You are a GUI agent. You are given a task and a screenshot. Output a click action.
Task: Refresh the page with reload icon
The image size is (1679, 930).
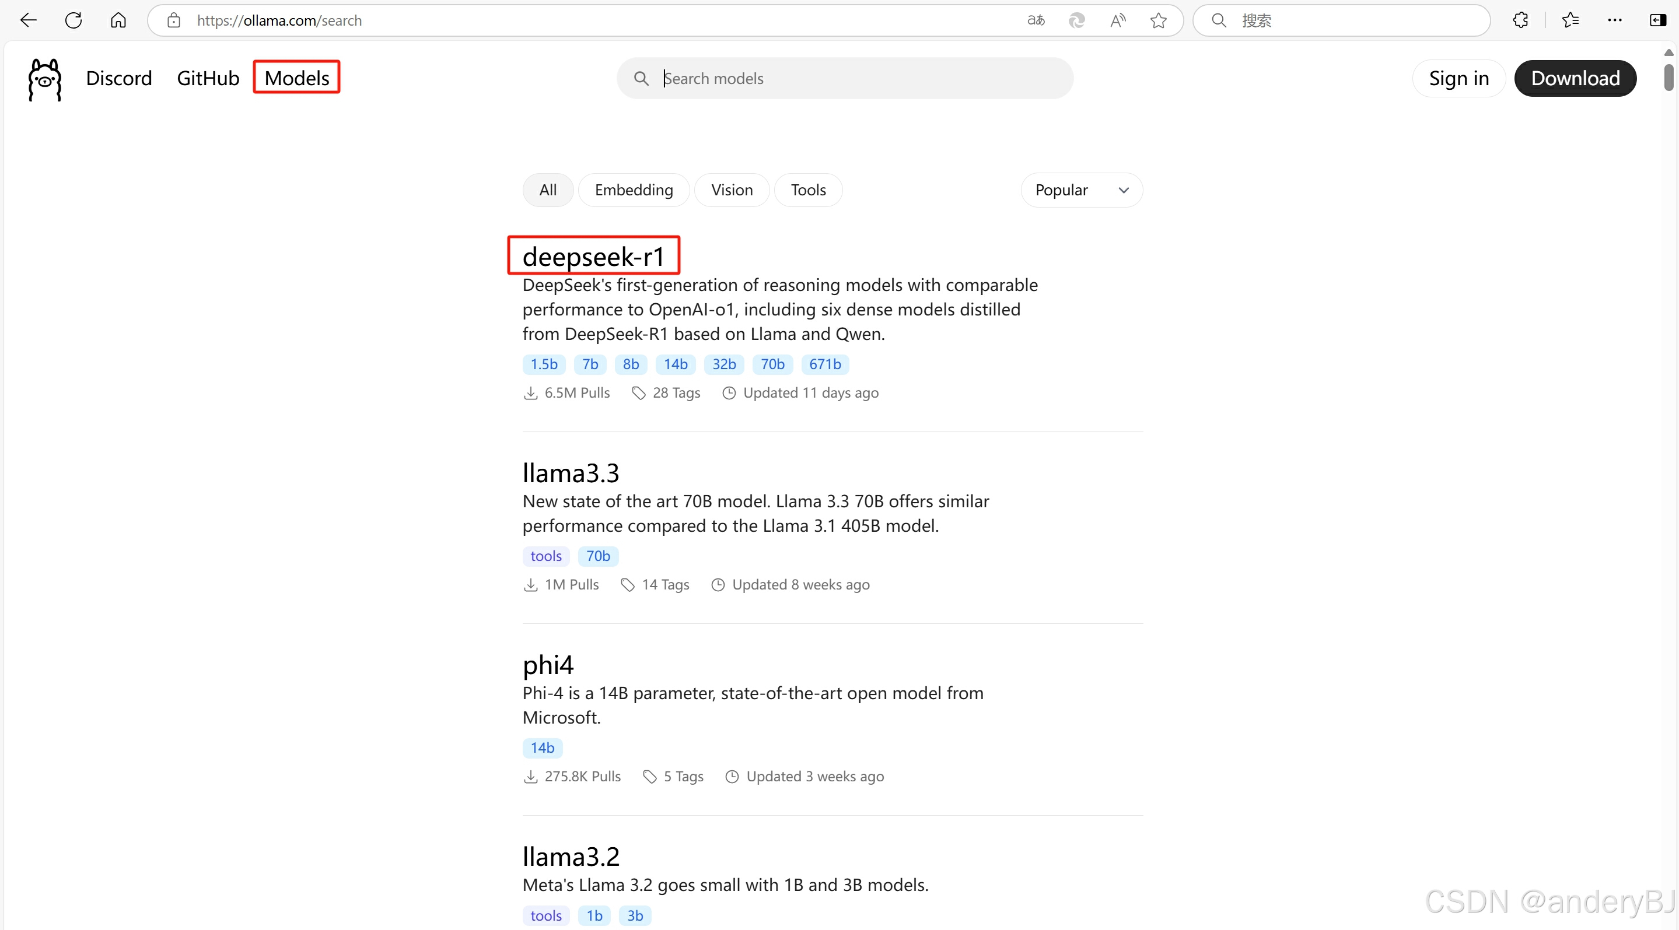point(74,20)
